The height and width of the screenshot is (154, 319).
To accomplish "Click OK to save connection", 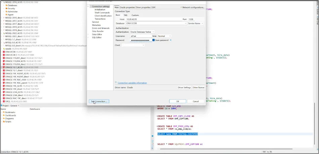I will (x=177, y=101).
